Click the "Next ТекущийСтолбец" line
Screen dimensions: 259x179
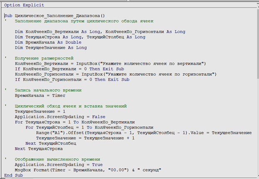tap(51, 143)
